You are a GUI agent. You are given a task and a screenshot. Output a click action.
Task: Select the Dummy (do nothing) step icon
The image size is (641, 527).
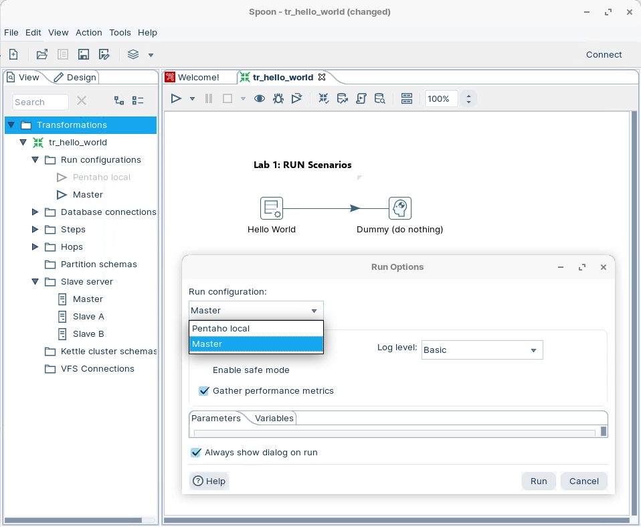pyautogui.click(x=399, y=208)
